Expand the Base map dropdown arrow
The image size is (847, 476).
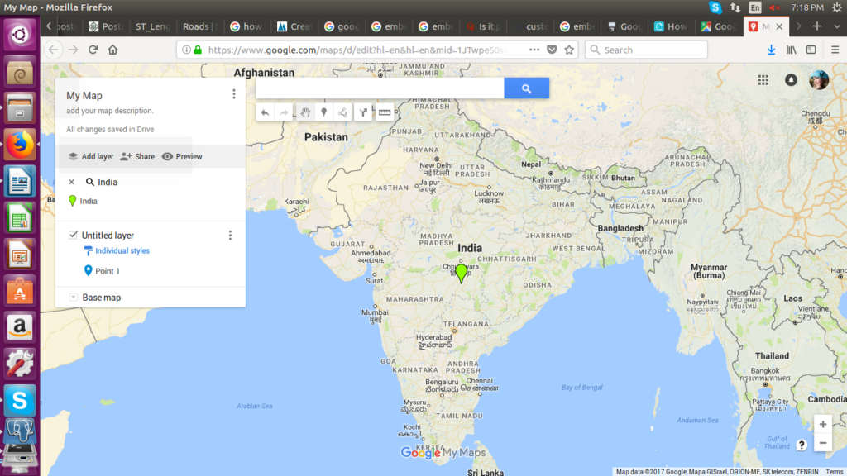(x=73, y=297)
